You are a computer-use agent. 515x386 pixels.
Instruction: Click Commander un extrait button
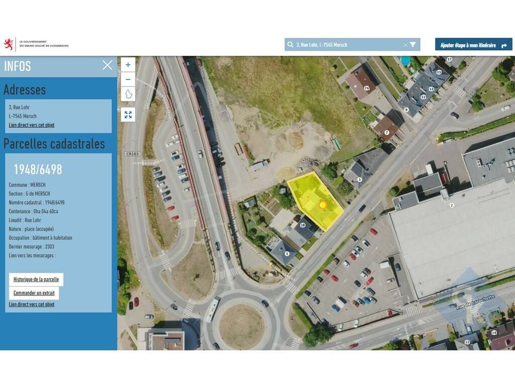(x=34, y=293)
